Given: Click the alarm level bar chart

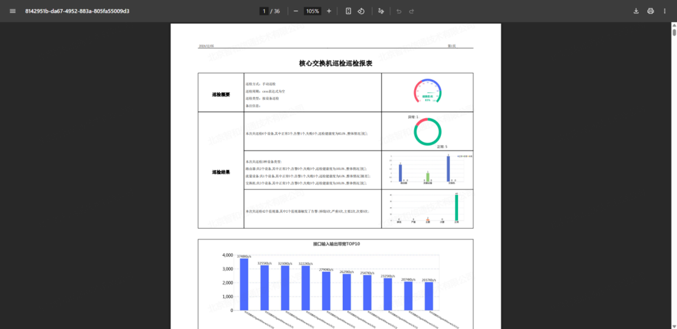Looking at the screenshot, I should pyautogui.click(x=428, y=208).
